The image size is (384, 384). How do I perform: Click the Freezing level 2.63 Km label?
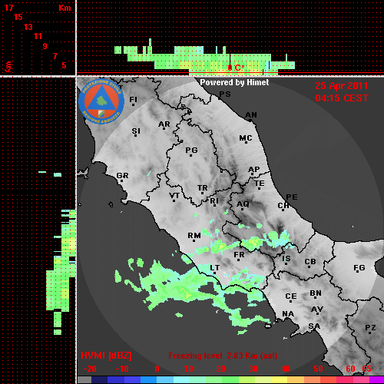(223, 356)
